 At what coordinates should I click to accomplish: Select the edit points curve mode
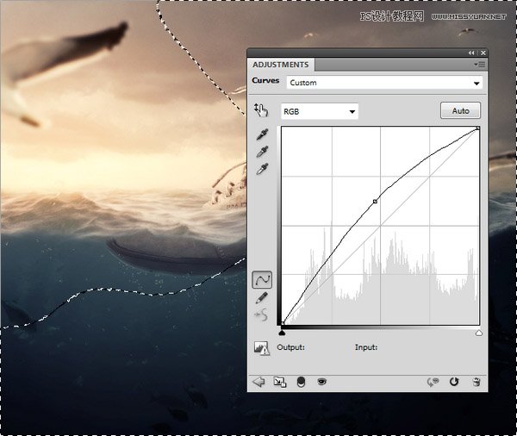pyautogui.click(x=263, y=279)
